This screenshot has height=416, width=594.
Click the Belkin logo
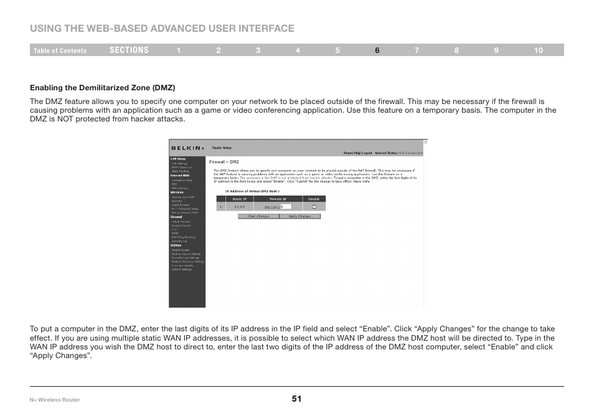pyautogui.click(x=187, y=148)
